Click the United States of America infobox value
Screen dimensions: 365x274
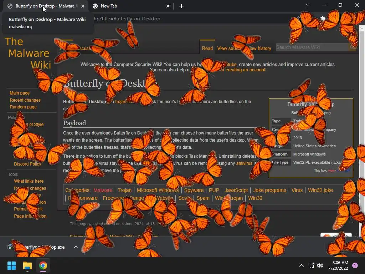coord(314,146)
